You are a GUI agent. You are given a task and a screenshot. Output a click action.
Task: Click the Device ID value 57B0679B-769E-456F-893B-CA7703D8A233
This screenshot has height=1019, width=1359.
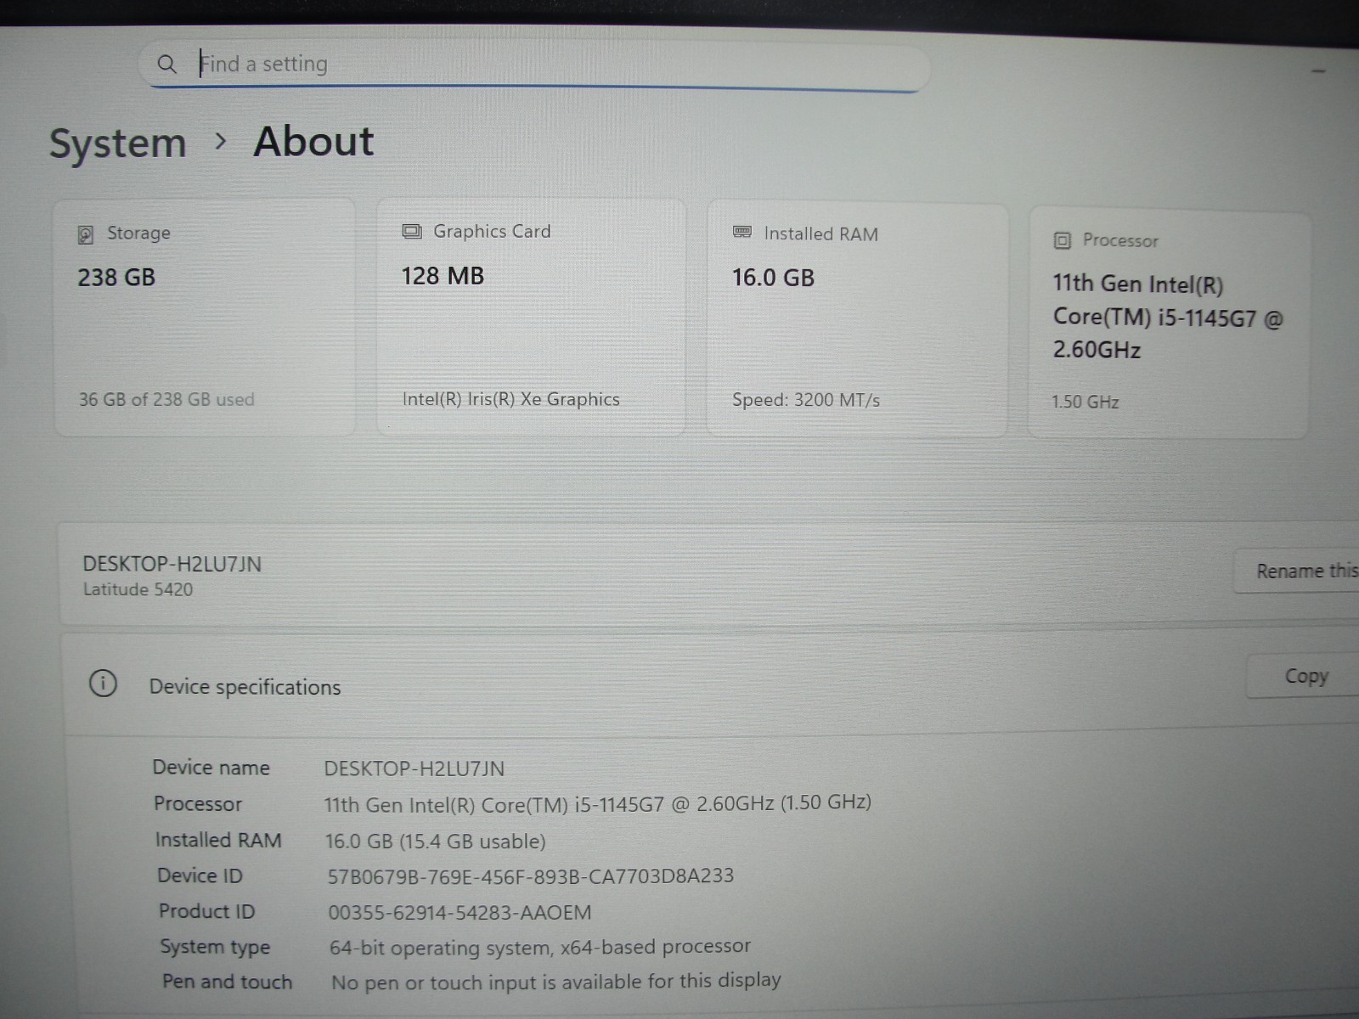(531, 876)
